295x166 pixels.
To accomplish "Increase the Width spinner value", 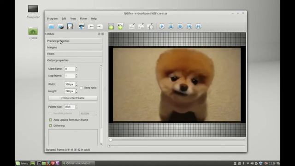I will click(76, 83).
